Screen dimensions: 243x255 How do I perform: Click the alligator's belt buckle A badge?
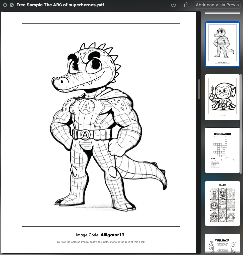click(85, 135)
